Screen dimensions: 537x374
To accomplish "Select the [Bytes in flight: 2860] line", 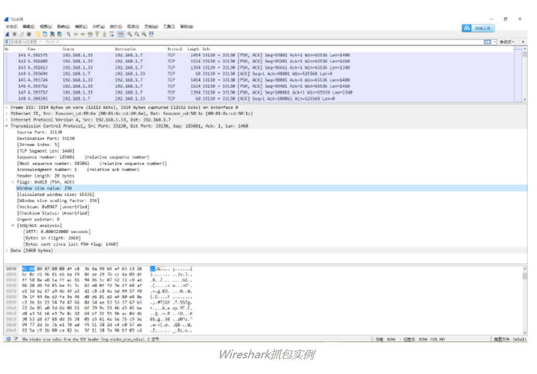I will [52, 238].
